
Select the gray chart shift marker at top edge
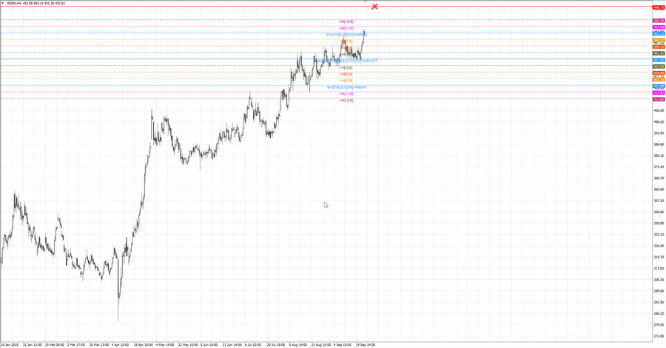coord(366,1)
